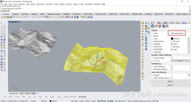Click the checkmark checkmark-circle icon in Properties
The image size is (191, 102).
pyautogui.click(x=167, y=26)
